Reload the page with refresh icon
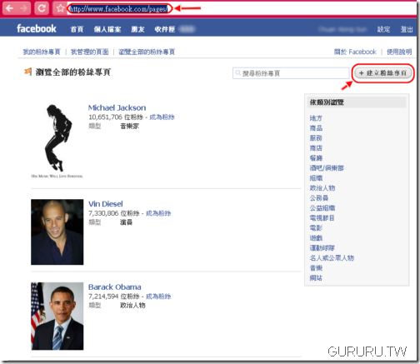420x364 pixels. (x=42, y=8)
